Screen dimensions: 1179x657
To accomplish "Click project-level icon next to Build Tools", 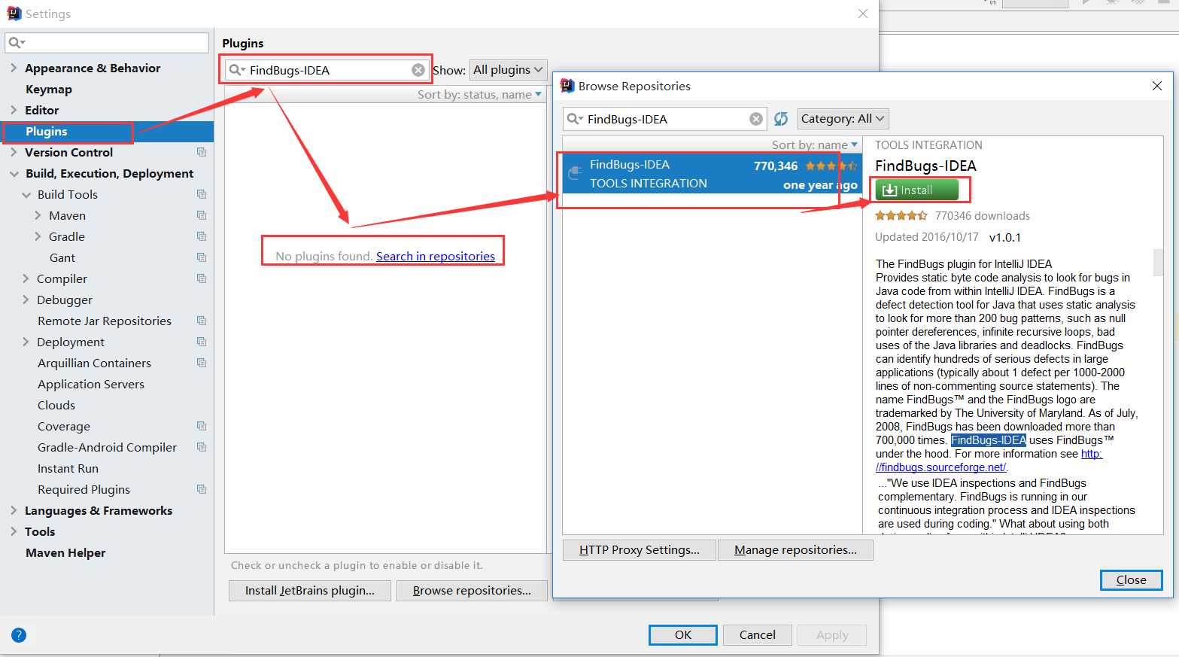I will (x=202, y=194).
